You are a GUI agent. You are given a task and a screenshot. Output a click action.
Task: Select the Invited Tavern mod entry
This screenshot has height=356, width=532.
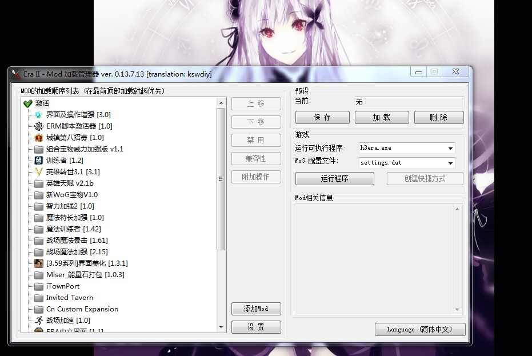[x=70, y=298]
